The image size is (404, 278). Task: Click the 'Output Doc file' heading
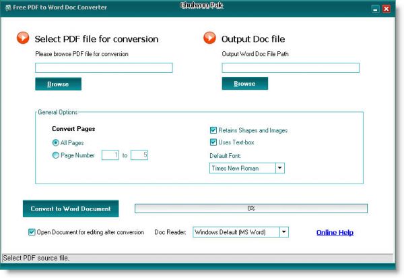(253, 39)
